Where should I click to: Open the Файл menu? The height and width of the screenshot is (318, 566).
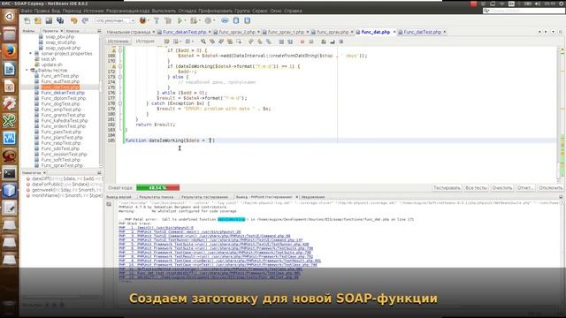27,11
